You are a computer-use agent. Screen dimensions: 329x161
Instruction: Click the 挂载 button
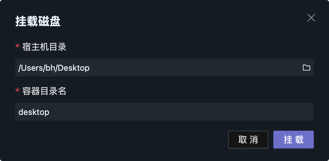coord(293,140)
